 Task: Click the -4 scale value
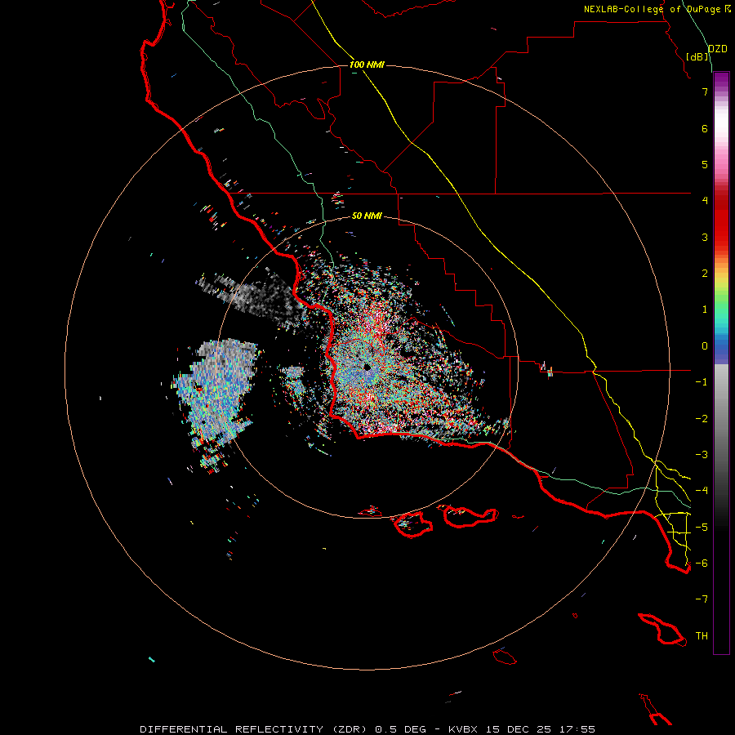pyautogui.click(x=702, y=491)
